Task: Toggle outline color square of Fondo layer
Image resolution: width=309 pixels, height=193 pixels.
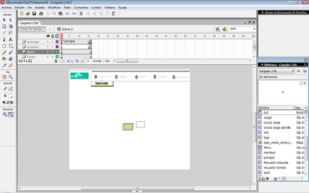Action: coord(57,57)
